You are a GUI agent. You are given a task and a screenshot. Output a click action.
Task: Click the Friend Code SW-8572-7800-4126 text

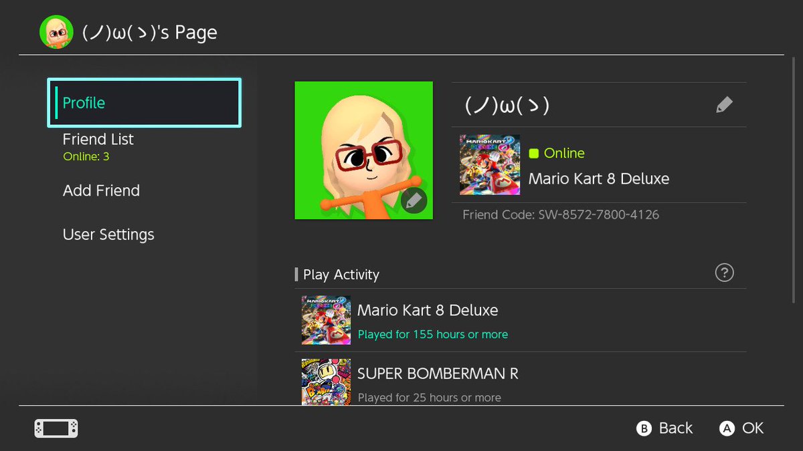561,215
